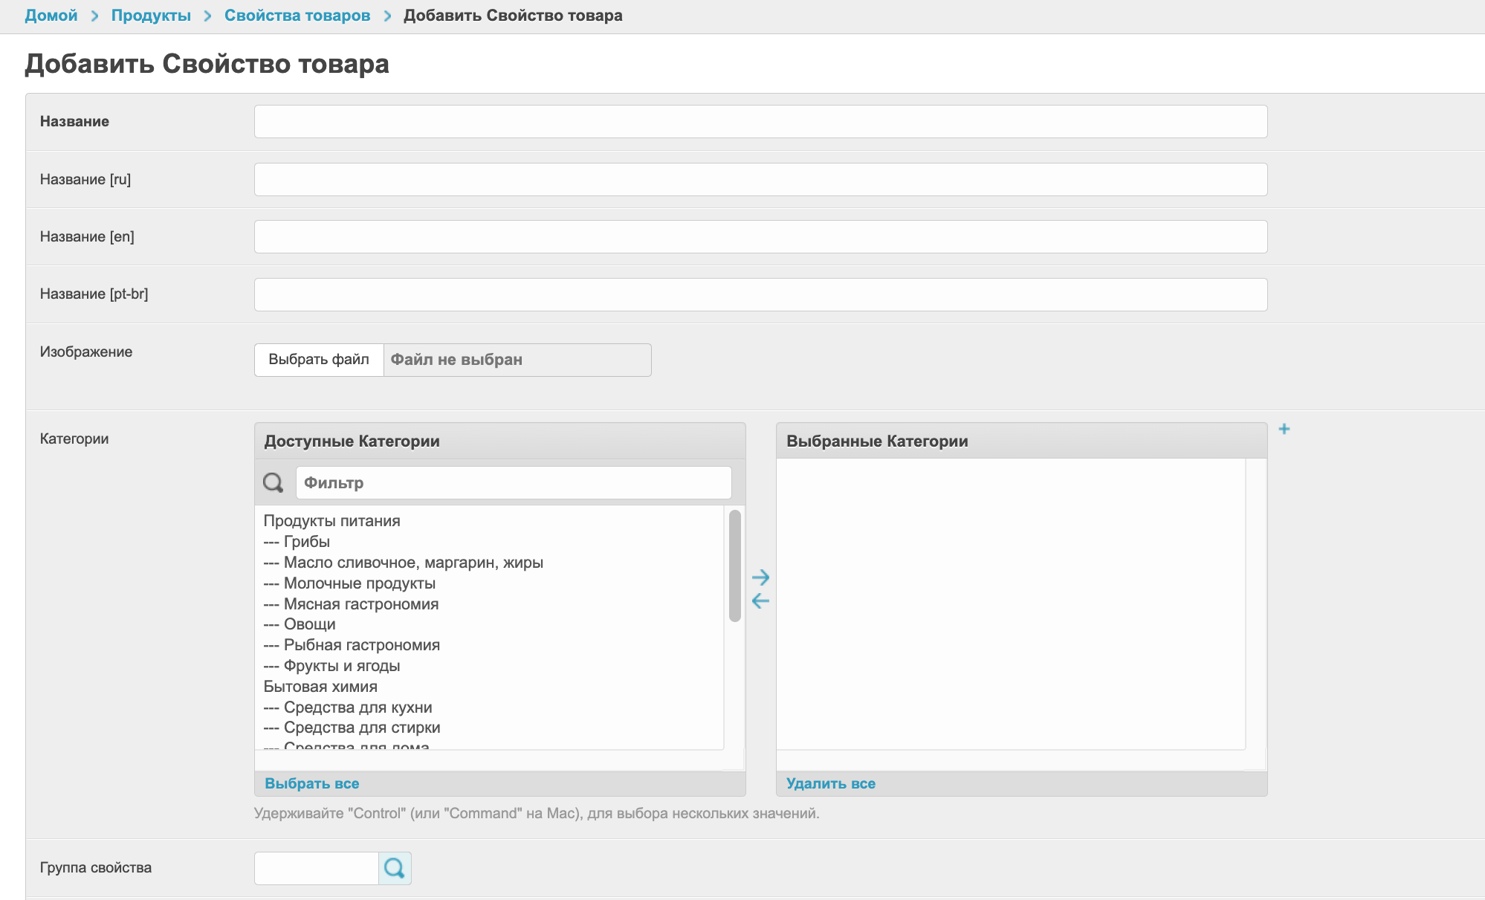
Task: Focus the main Название text field
Action: (760, 121)
